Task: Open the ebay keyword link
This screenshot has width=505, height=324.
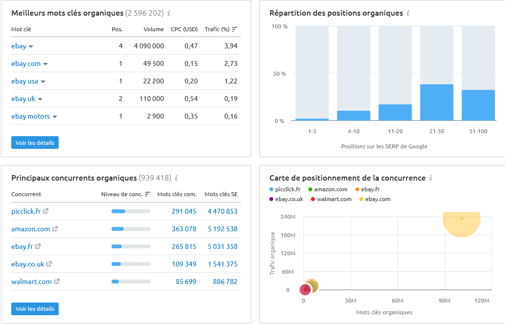Action: [19, 46]
